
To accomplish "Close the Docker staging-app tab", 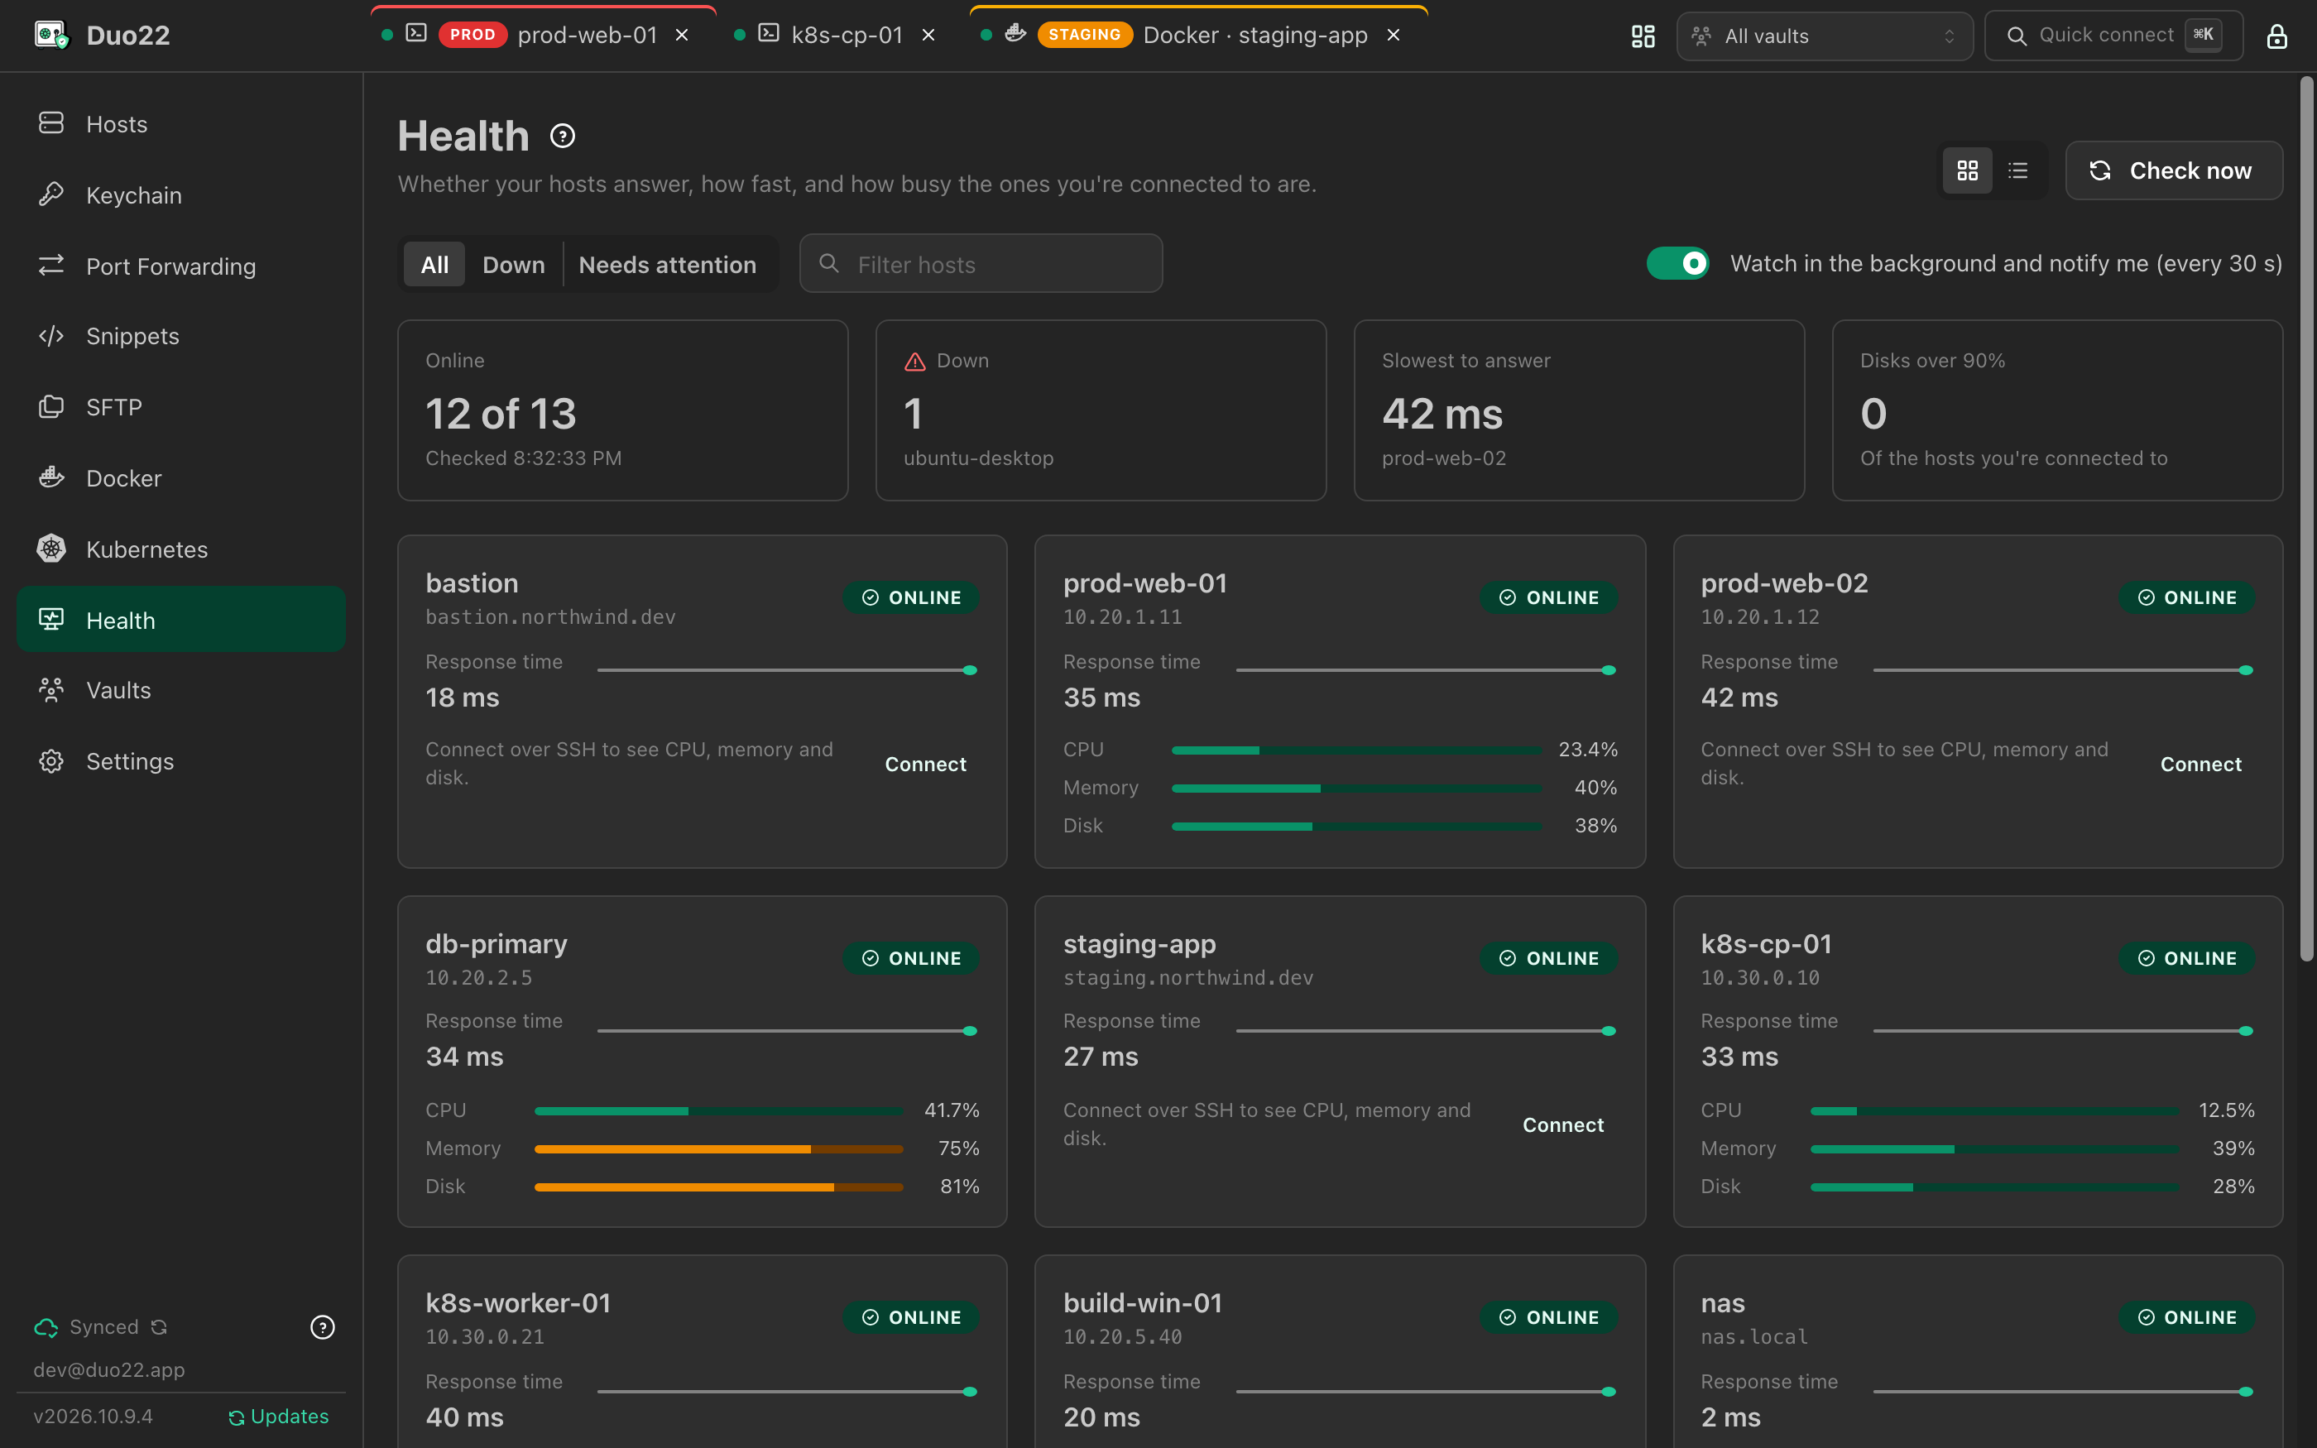I will [x=1393, y=36].
